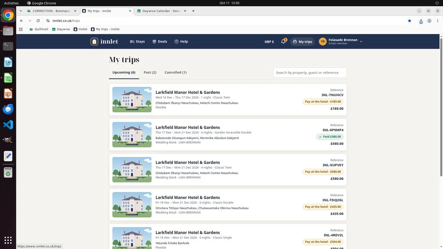Open Thunderbird mail in the dock
This screenshot has height=249, width=443.
tap(8, 109)
